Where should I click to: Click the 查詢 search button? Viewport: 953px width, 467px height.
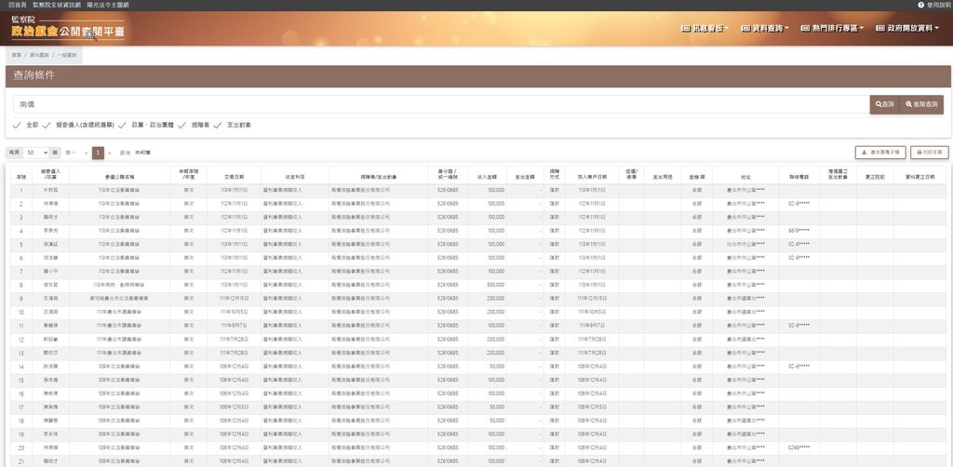pos(884,104)
